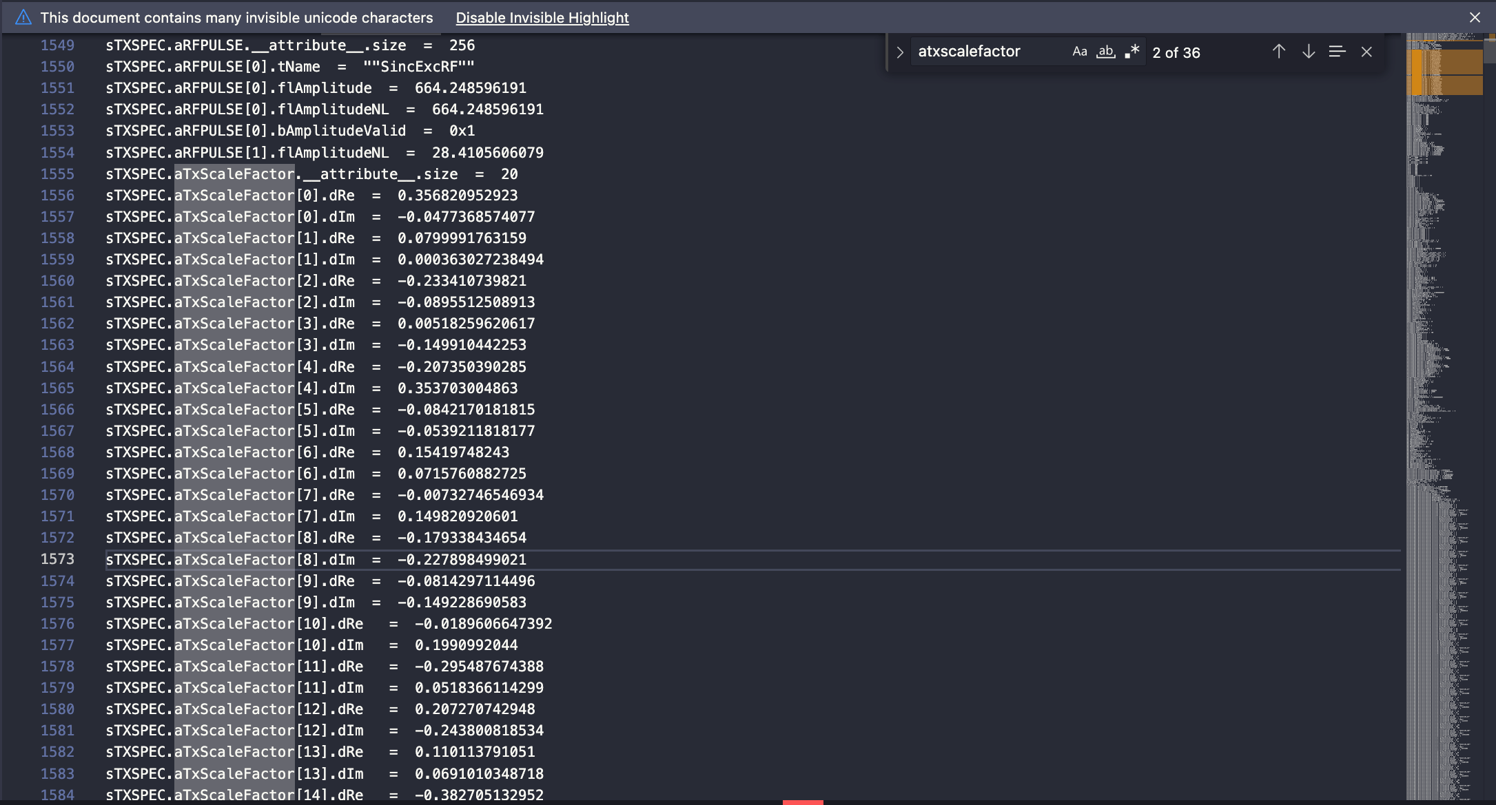Viewport: 1496px width, 805px height.
Task: Click line number 1555 in gutter
Action: 57,174
